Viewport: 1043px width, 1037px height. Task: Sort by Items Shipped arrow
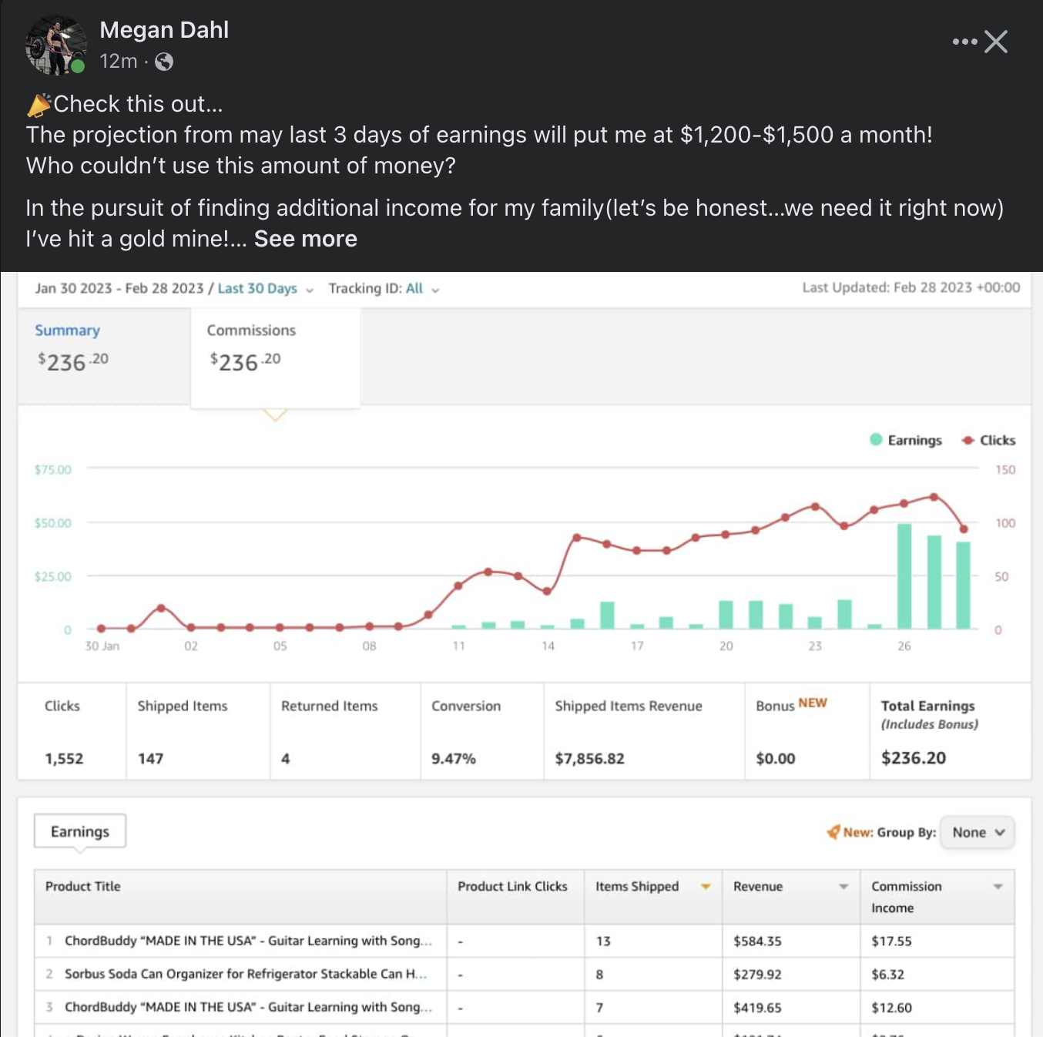705,887
